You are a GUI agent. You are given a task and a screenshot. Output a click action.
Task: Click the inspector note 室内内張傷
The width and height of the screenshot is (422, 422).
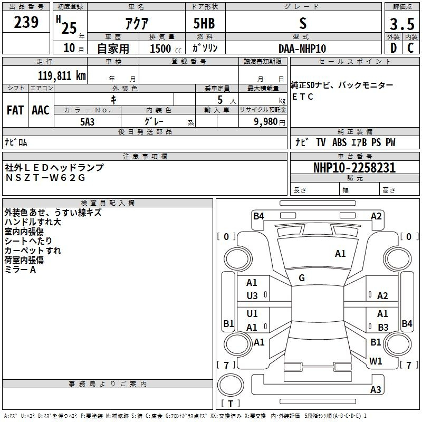24,232
